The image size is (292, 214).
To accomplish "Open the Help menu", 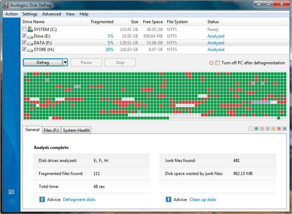I will tap(84, 14).
